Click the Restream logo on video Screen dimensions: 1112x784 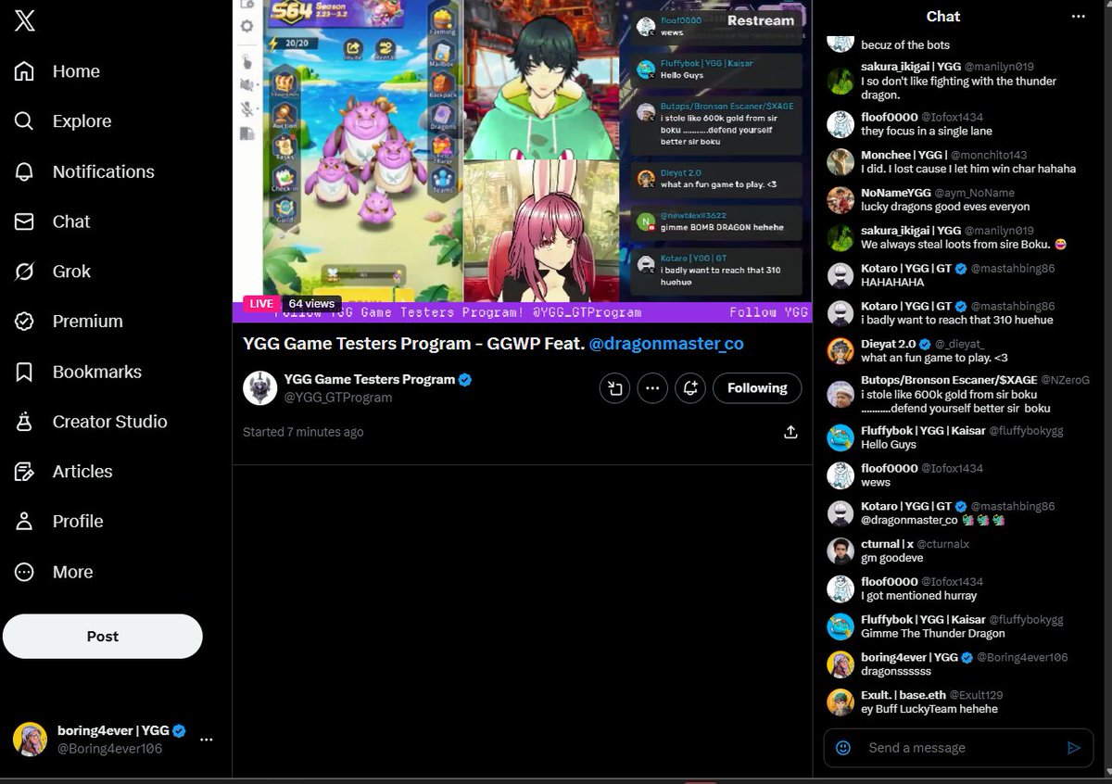(761, 19)
